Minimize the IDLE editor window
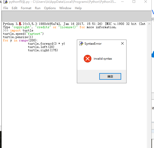The image size is (154, 148). [x=122, y=2]
